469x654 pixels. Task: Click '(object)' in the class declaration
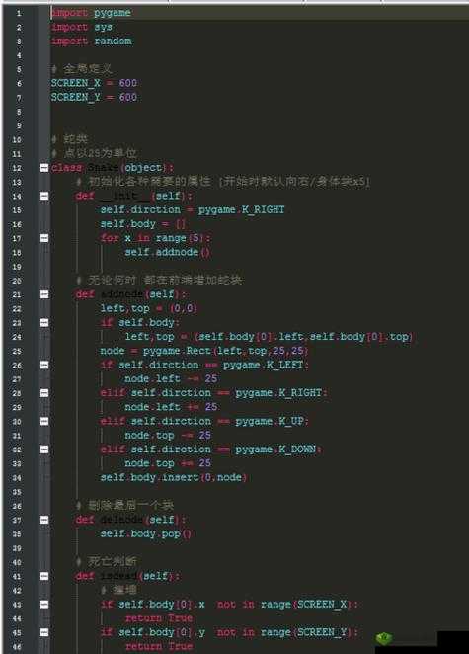[144, 168]
